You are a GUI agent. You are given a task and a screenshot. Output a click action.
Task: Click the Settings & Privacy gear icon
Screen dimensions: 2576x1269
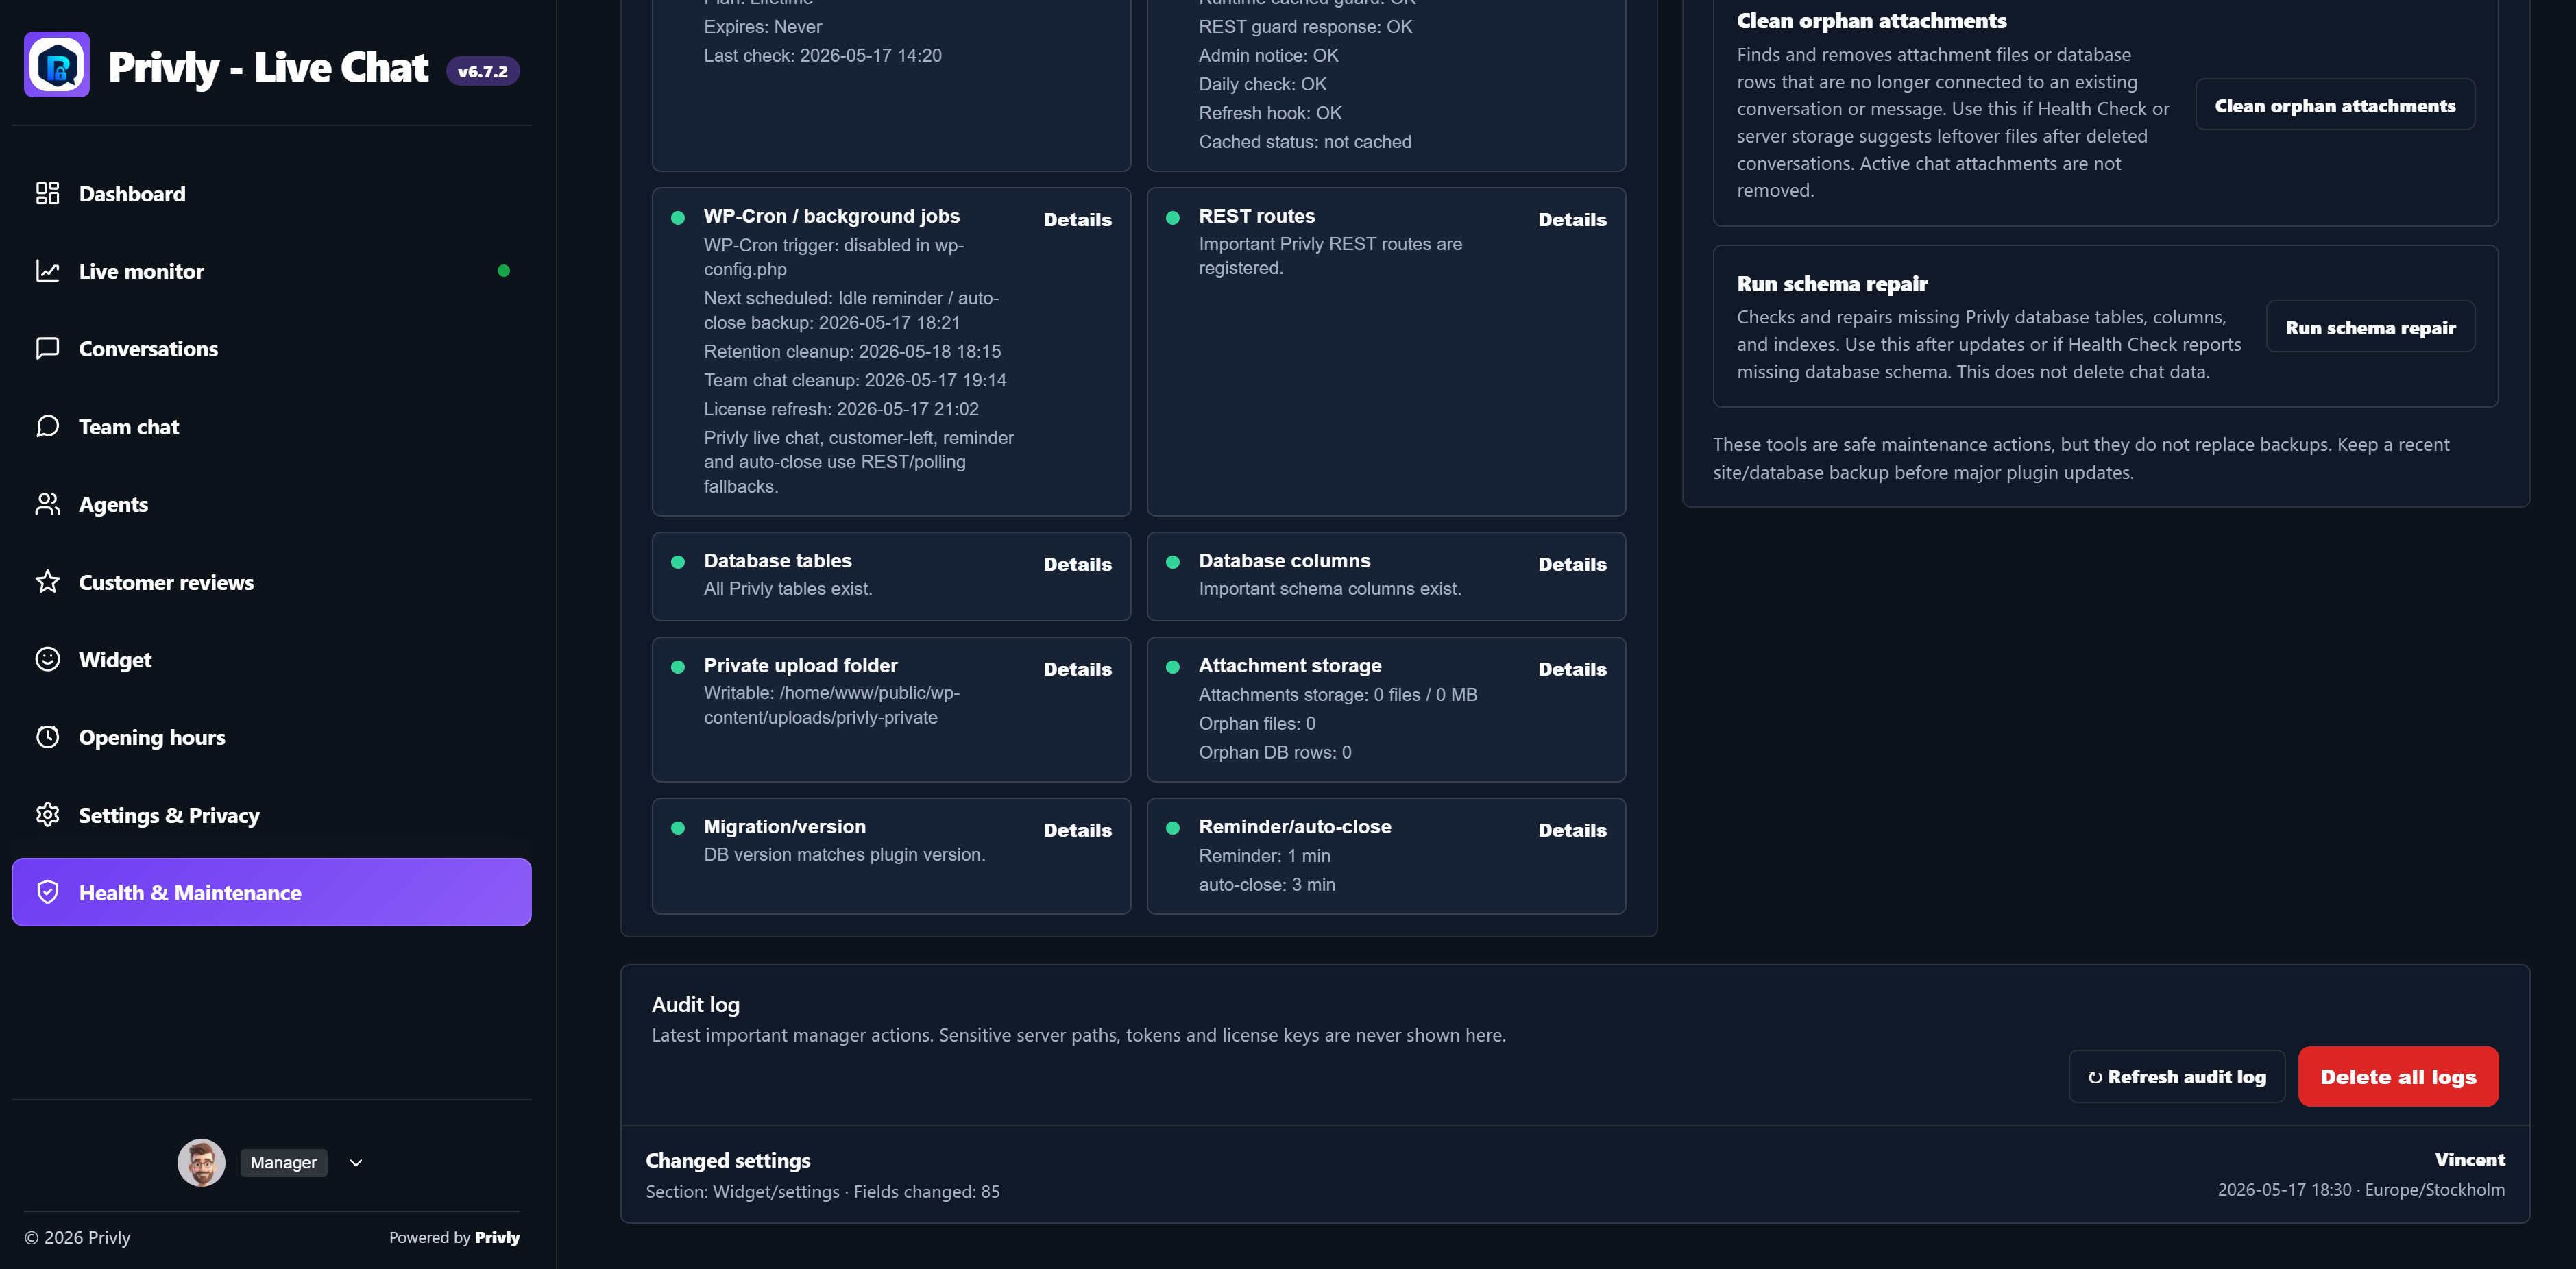pos(47,814)
